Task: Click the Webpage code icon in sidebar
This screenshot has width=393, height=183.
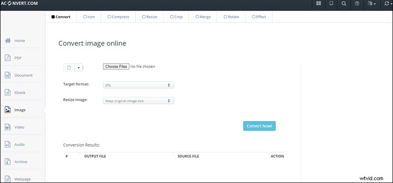Action: coord(8,179)
